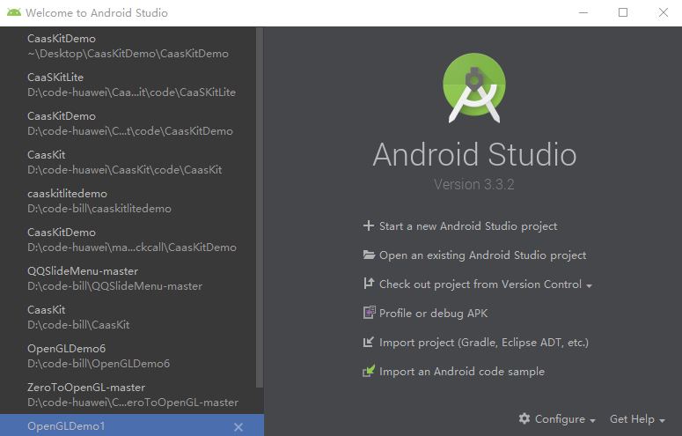Maximize the Welcome to Android Studio window
This screenshot has width=682, height=436.
coord(623,12)
